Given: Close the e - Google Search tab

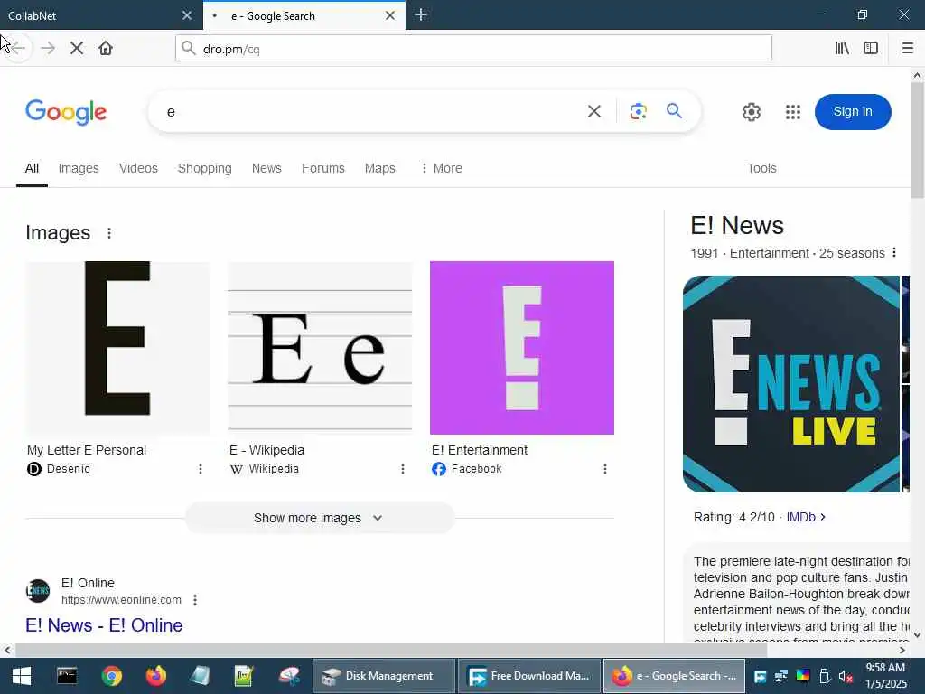Looking at the screenshot, I should (x=390, y=15).
